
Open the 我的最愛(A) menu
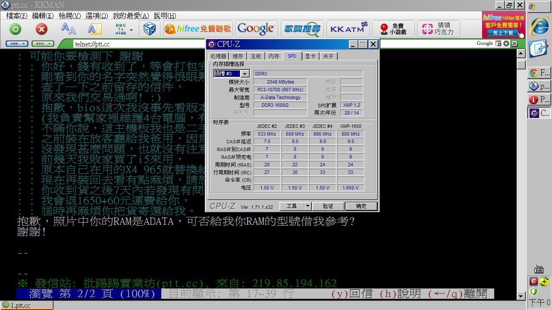[x=131, y=15]
